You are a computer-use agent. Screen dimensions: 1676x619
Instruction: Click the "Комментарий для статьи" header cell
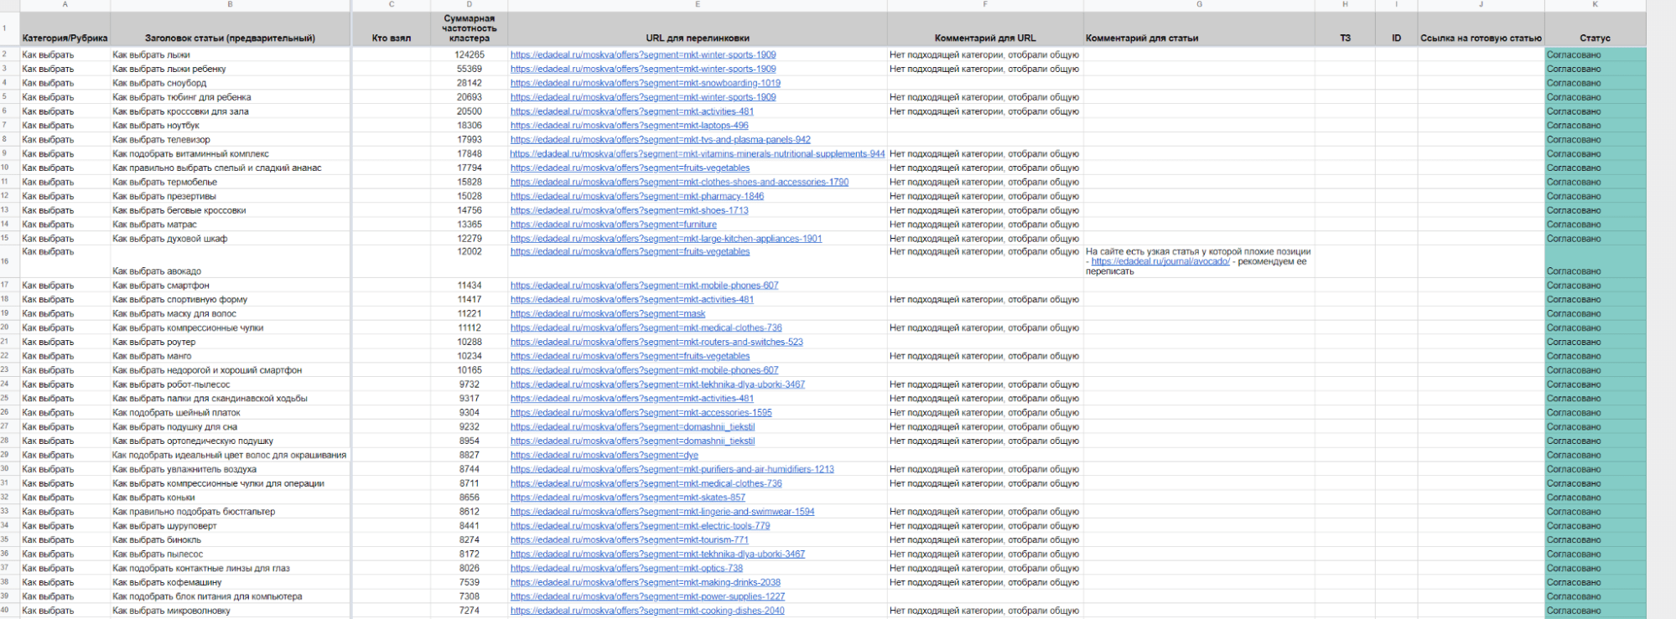[1141, 38]
